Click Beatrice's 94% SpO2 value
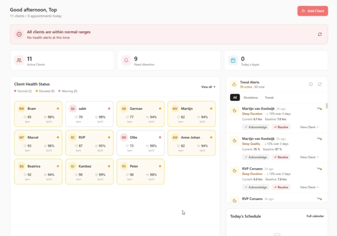337x236 pixels. [x=51, y=175]
